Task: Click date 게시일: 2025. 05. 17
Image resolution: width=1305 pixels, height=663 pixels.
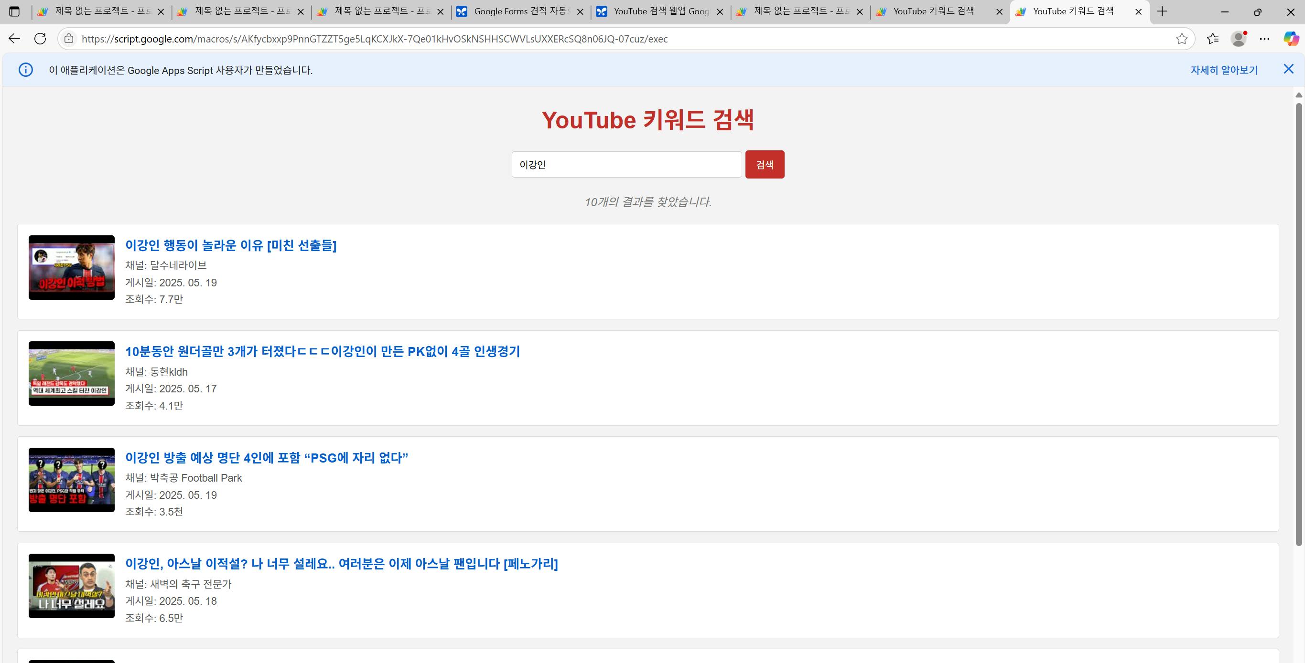Action: [x=171, y=389]
